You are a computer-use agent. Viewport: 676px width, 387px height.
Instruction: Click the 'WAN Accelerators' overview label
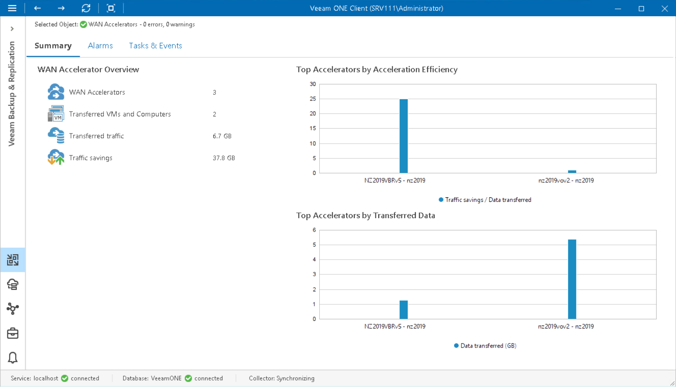[x=97, y=92]
